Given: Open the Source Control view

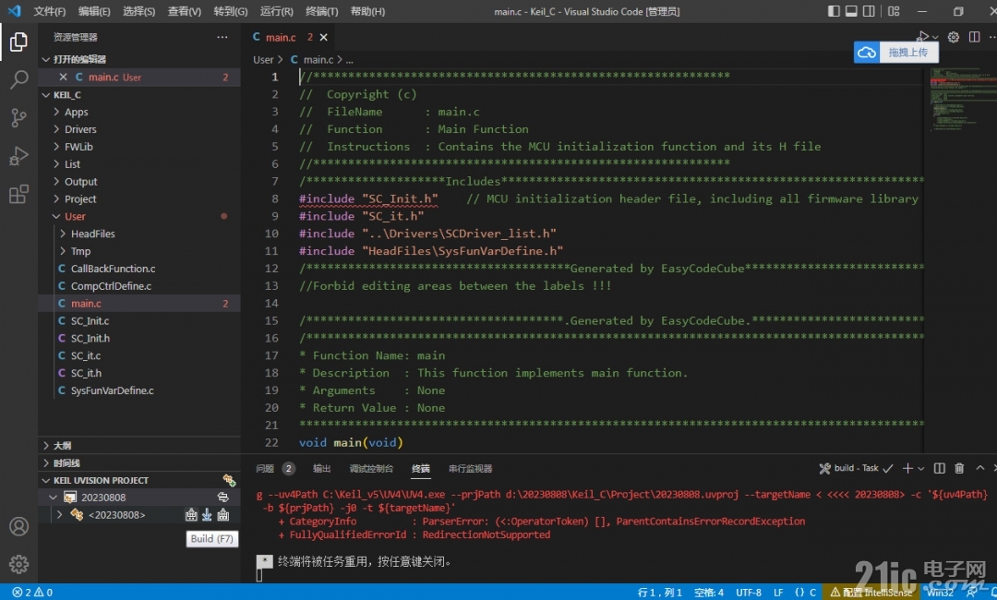Looking at the screenshot, I should click(18, 117).
